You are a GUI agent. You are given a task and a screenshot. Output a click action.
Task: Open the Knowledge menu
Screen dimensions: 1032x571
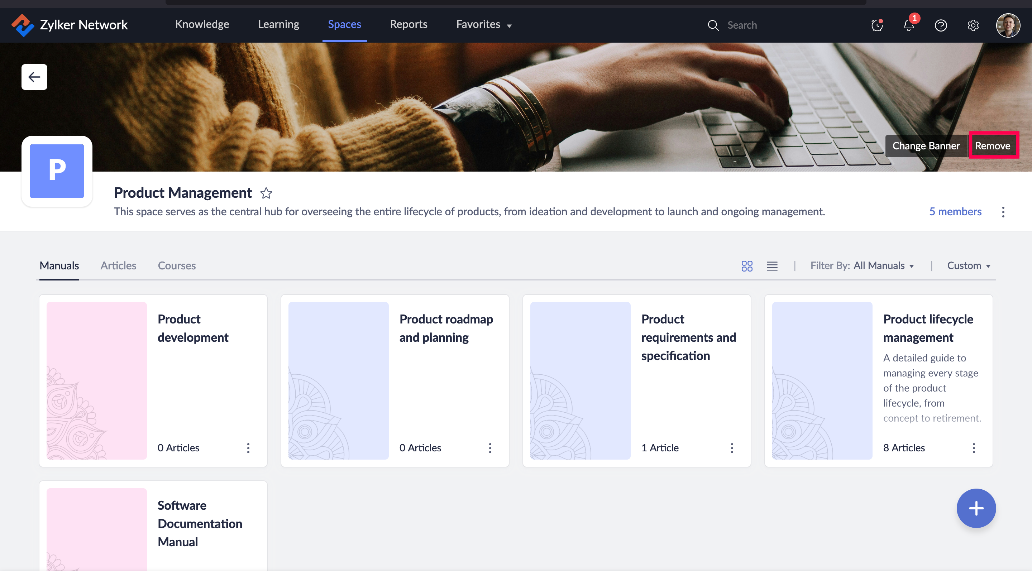click(x=202, y=24)
